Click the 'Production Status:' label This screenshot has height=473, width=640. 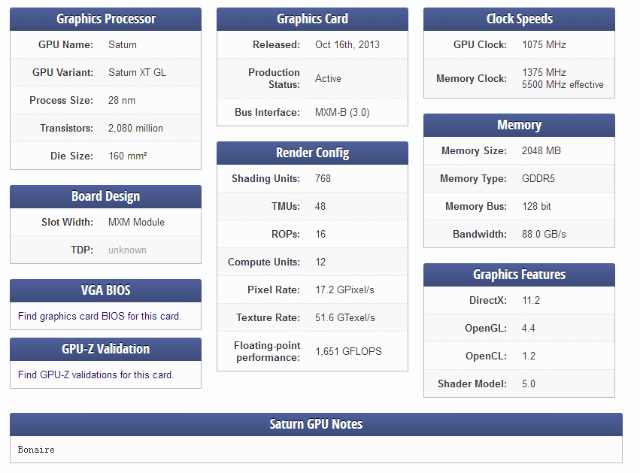pos(274,78)
